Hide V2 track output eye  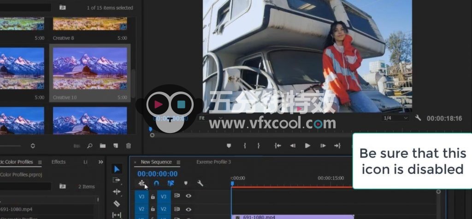pos(189,209)
